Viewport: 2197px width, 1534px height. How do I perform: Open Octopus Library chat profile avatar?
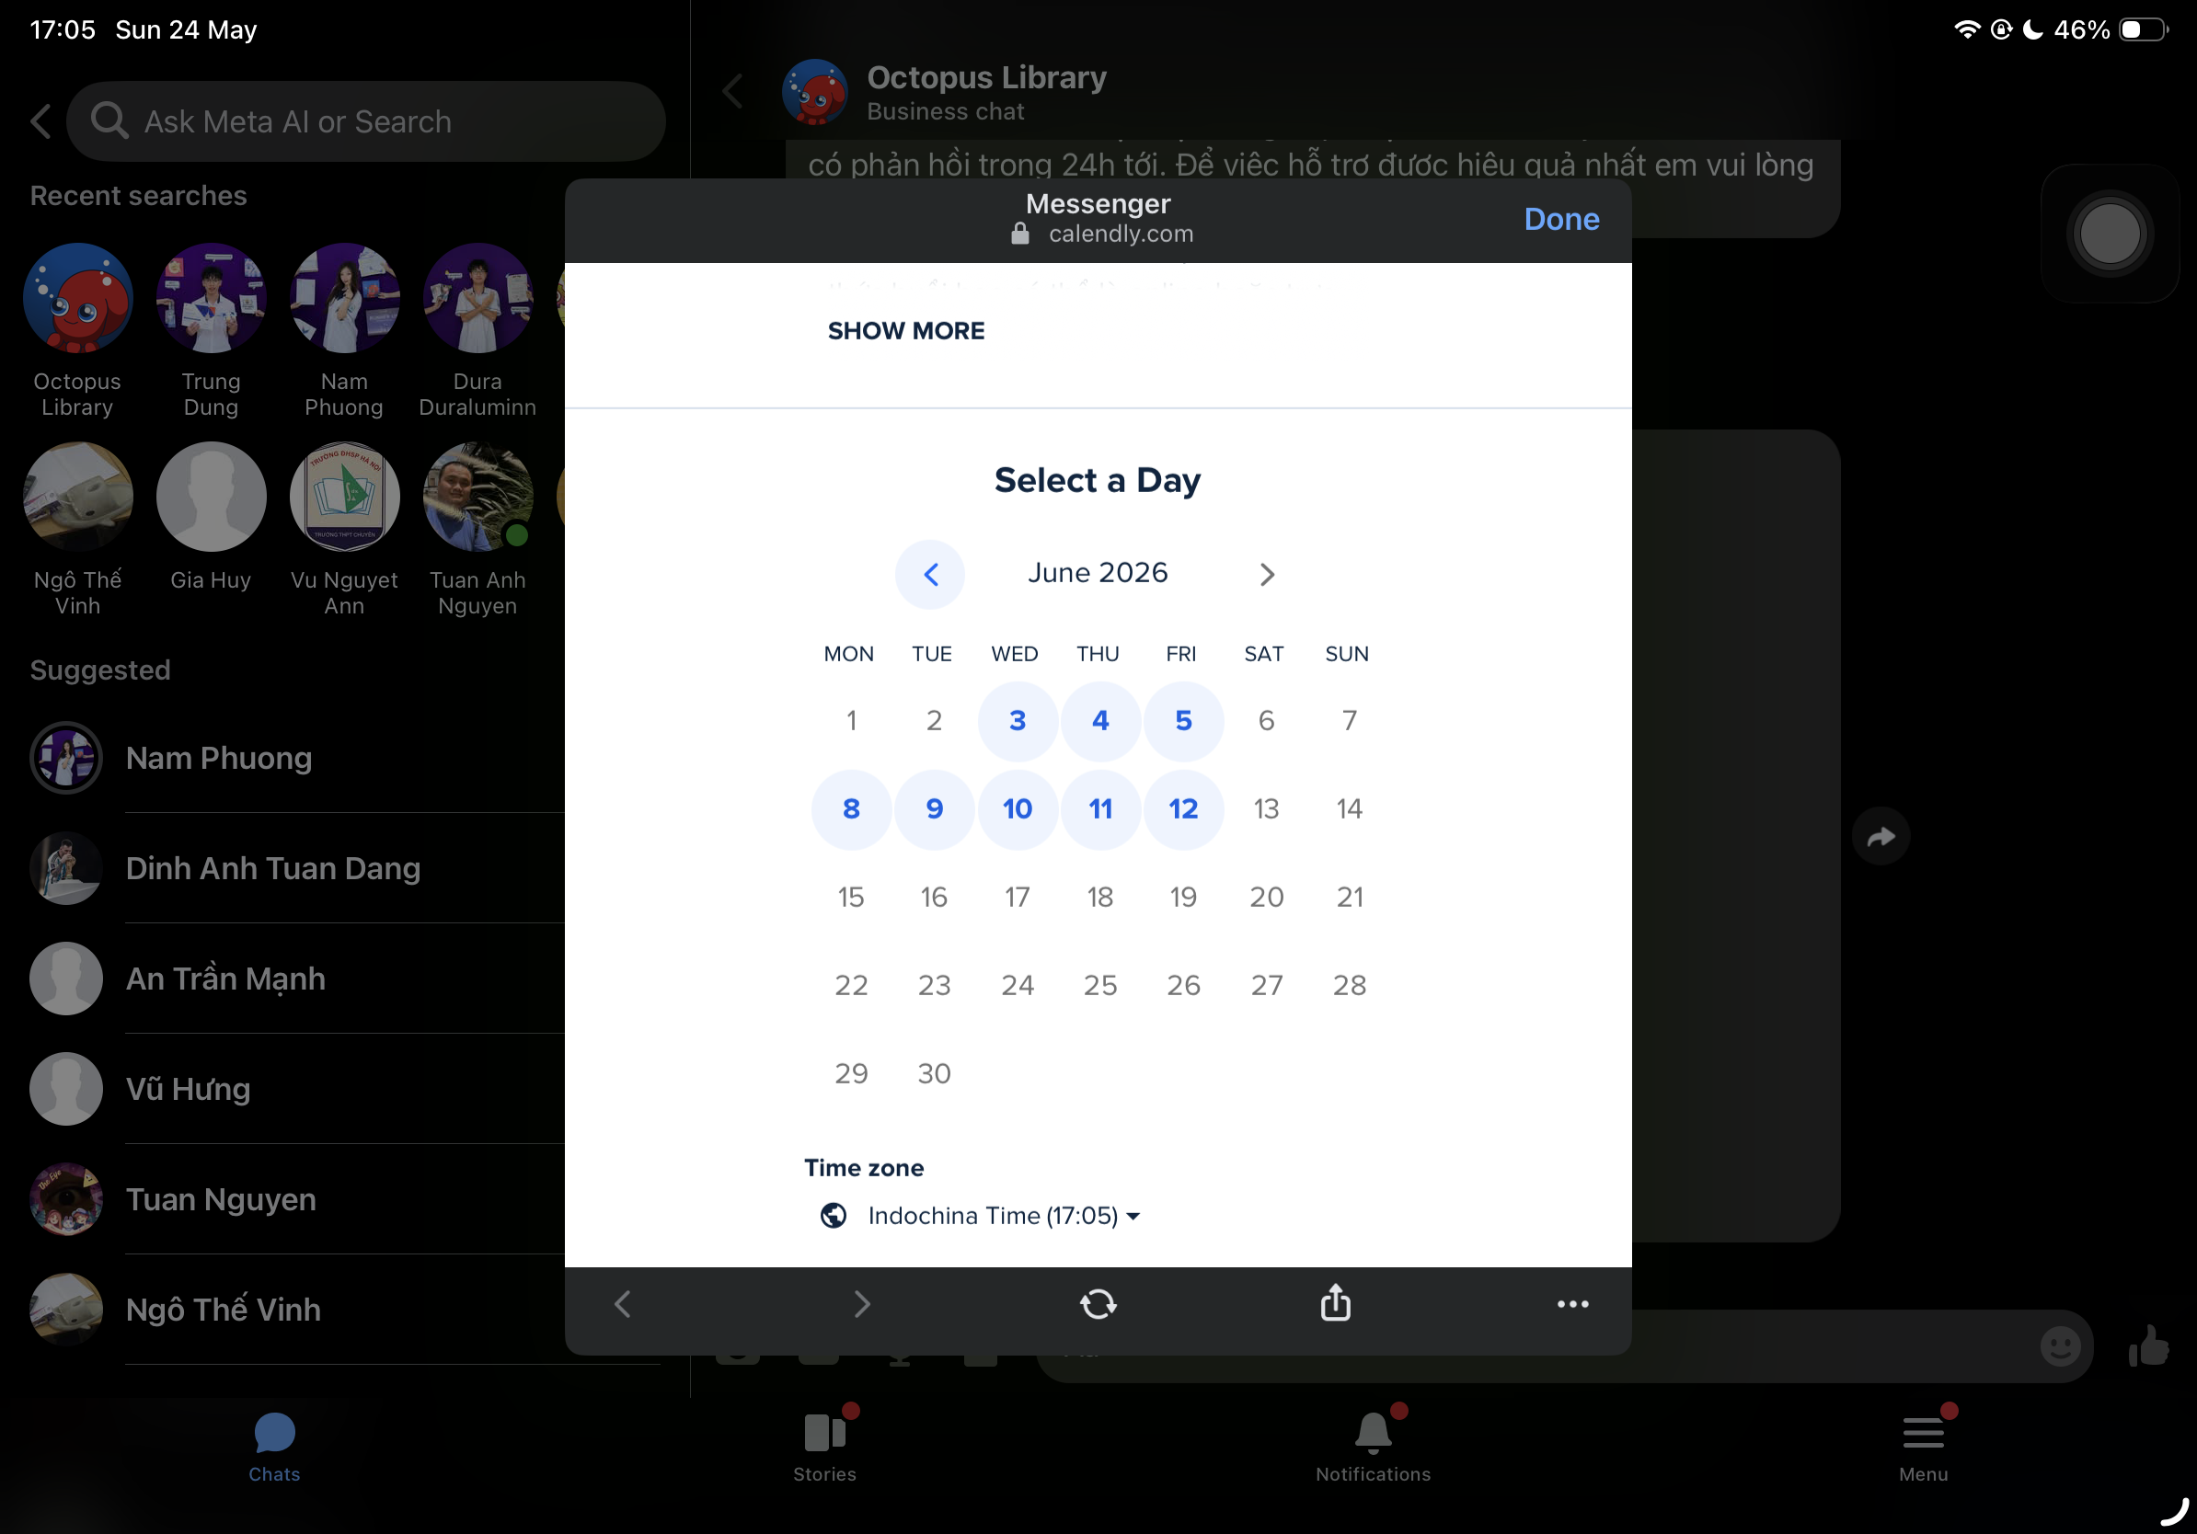(814, 92)
